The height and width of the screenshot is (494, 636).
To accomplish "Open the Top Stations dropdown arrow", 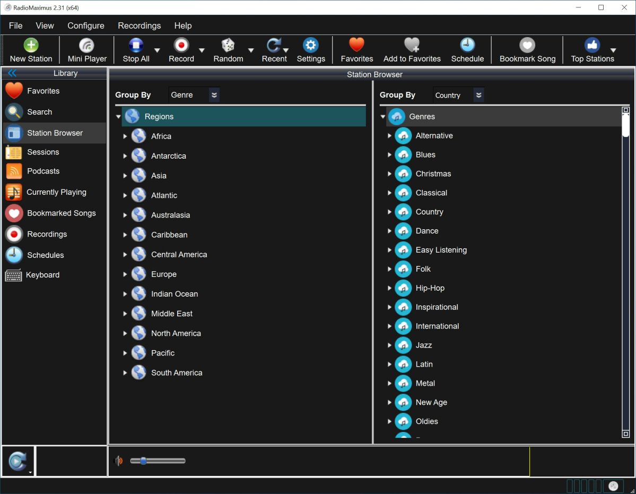I will click(613, 50).
